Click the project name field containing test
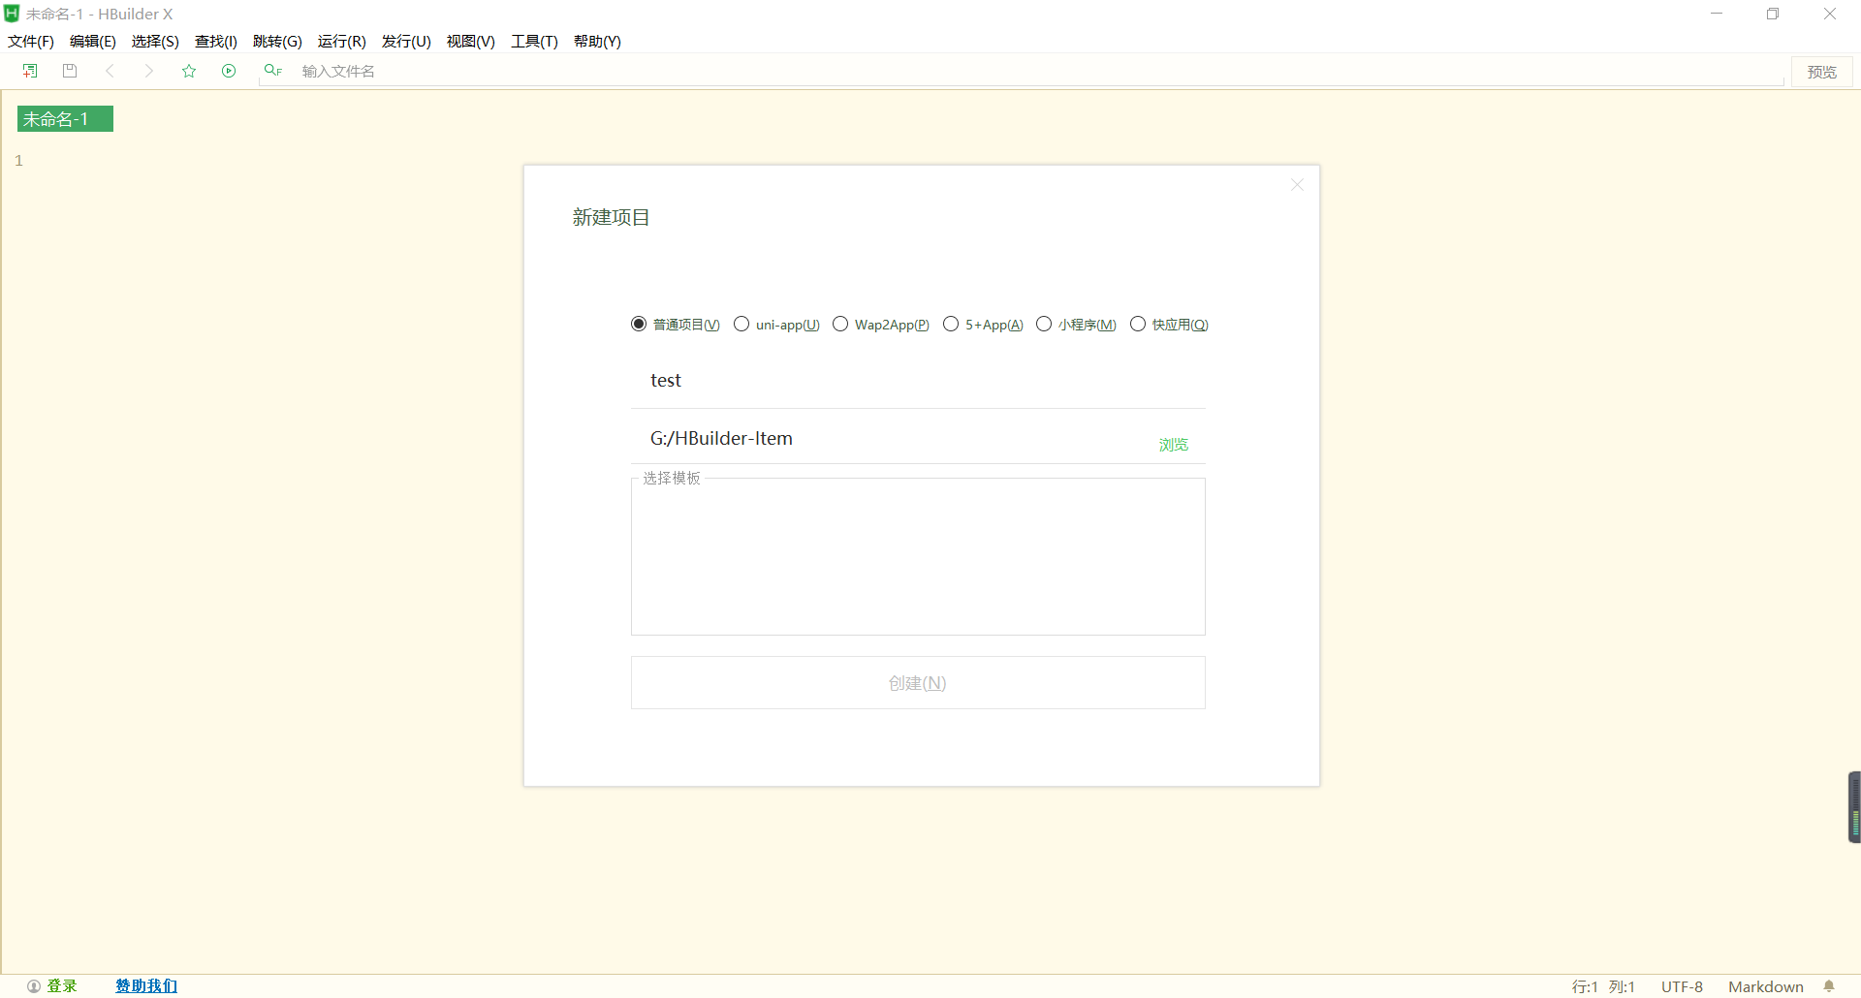This screenshot has width=1861, height=998. point(918,381)
